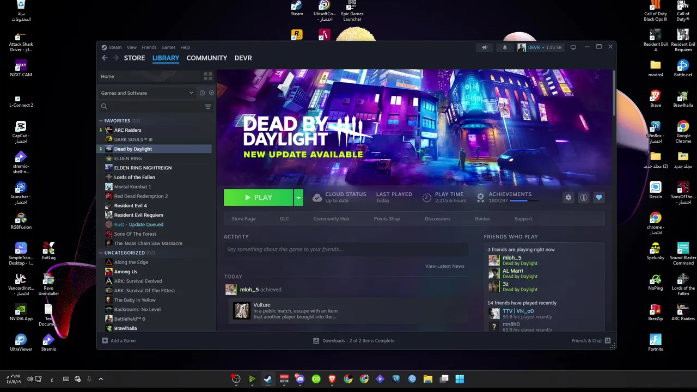The height and width of the screenshot is (392, 697).
Task: Open Vulture achievement thumbnail
Action: pos(242,310)
